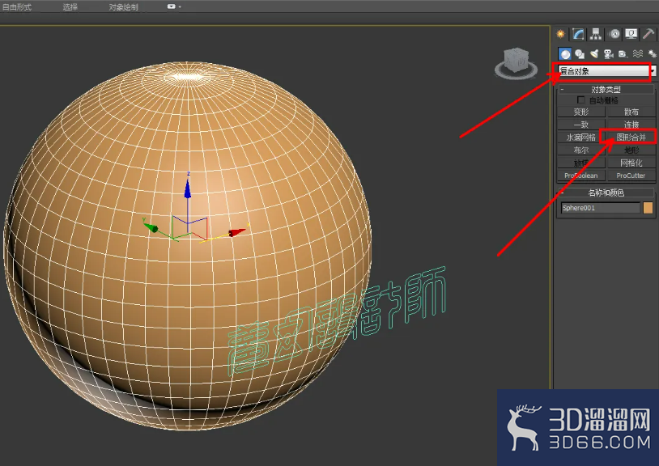Viewport: 659px width, 466px height.
Task: Select the Systems gears icon
Action: (x=652, y=53)
